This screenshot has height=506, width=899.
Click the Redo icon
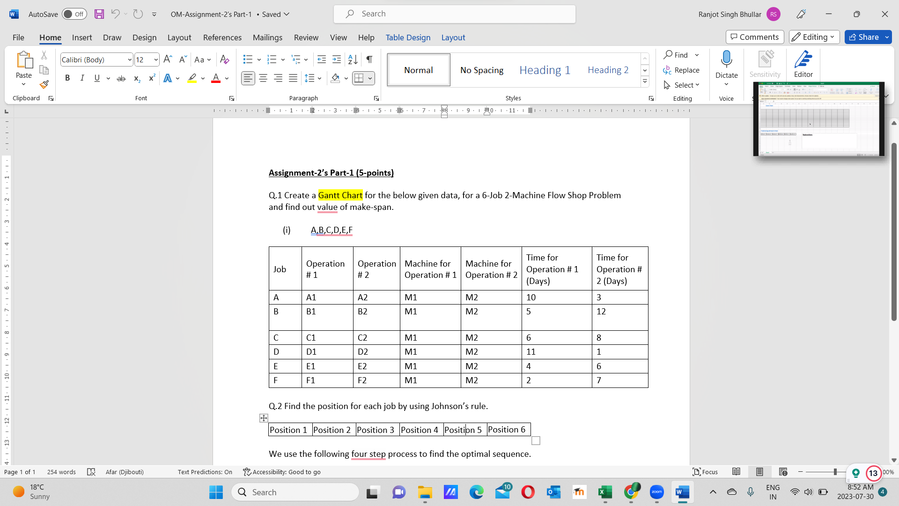click(x=138, y=14)
